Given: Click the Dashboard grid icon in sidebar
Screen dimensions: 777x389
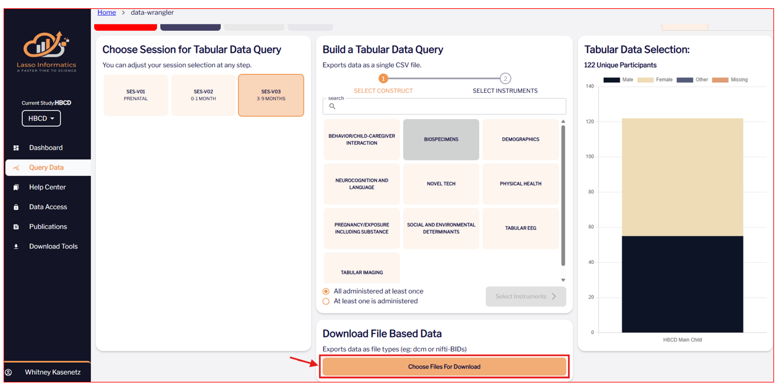Looking at the screenshot, I should click(x=16, y=148).
